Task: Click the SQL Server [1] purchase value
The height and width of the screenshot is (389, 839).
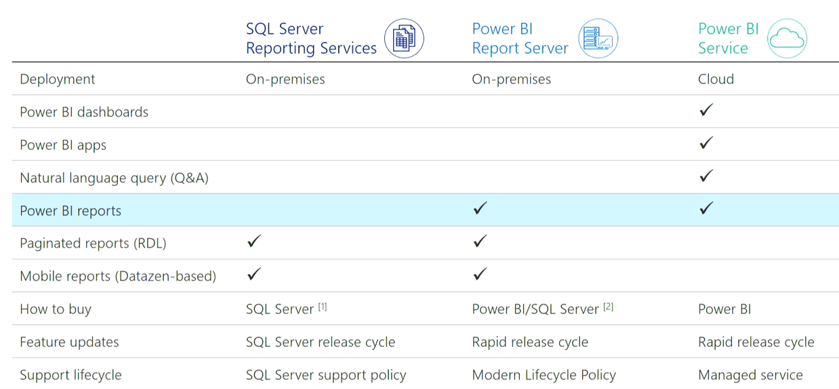Action: click(x=287, y=308)
